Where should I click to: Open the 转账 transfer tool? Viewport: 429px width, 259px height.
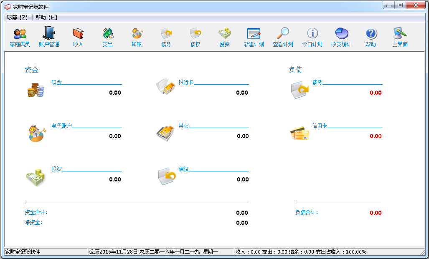[137, 37]
